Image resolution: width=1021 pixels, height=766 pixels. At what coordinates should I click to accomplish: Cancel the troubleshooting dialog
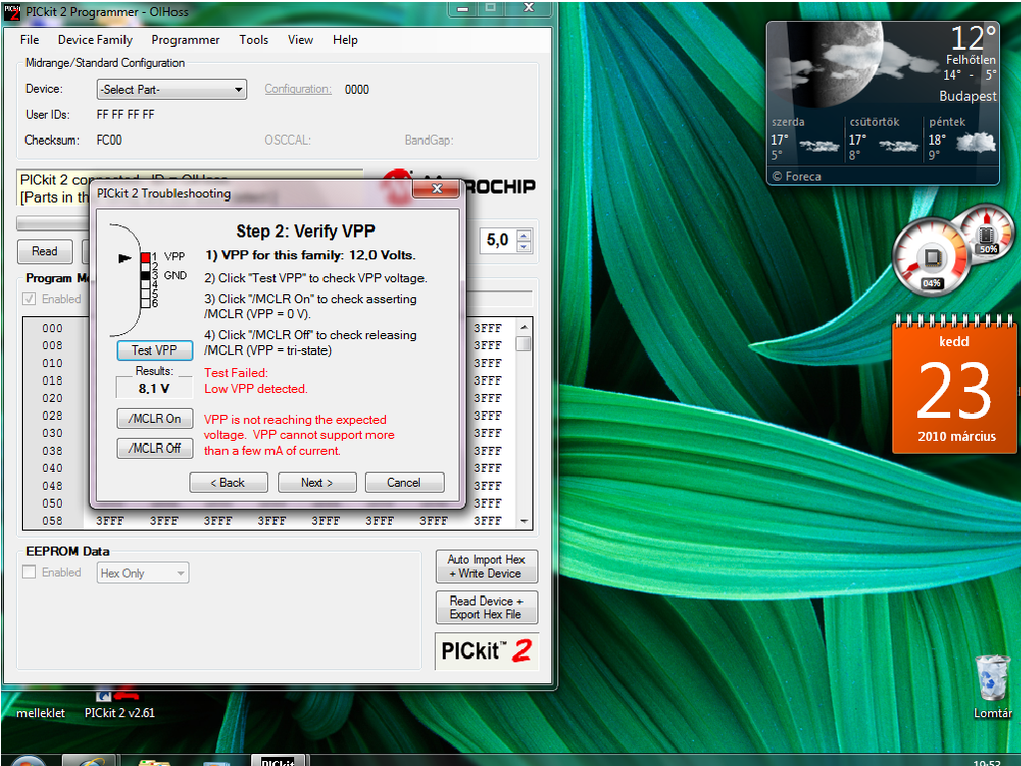point(405,483)
